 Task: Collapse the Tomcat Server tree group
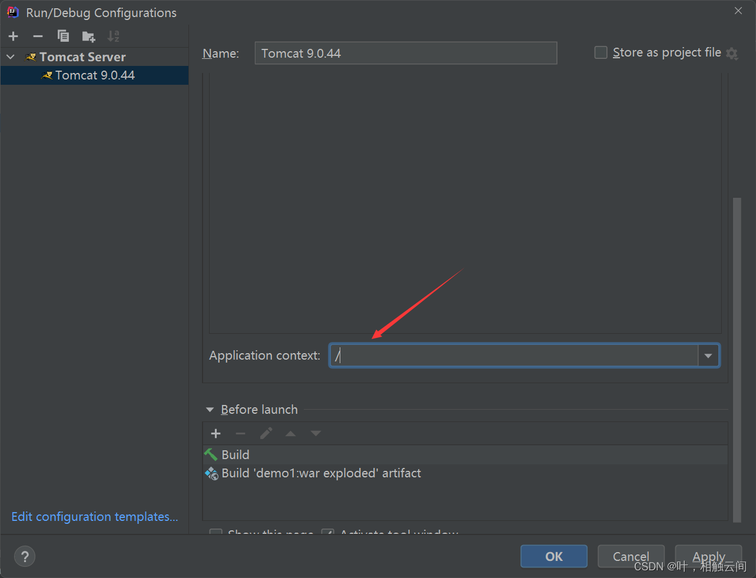pos(11,57)
